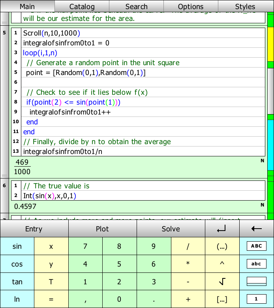Place cursor in the Int(sin(x),x,0,1) line
The height and width of the screenshot is (308, 274).
point(138,196)
